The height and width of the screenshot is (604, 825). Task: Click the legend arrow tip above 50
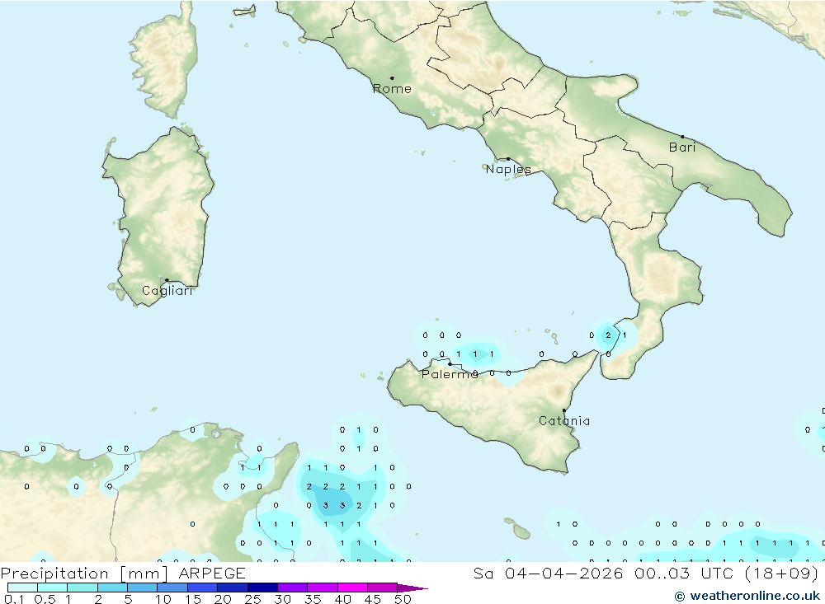click(412, 588)
